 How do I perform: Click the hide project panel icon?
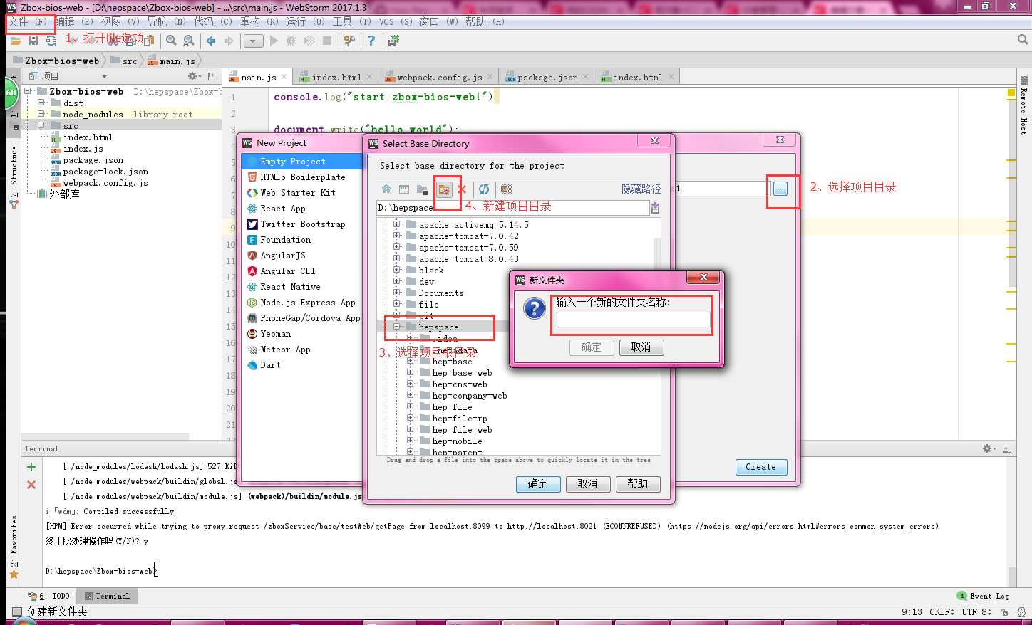point(212,76)
